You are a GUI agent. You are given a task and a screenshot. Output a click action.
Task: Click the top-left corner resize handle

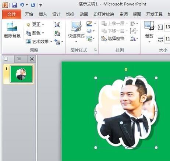[96, 78]
